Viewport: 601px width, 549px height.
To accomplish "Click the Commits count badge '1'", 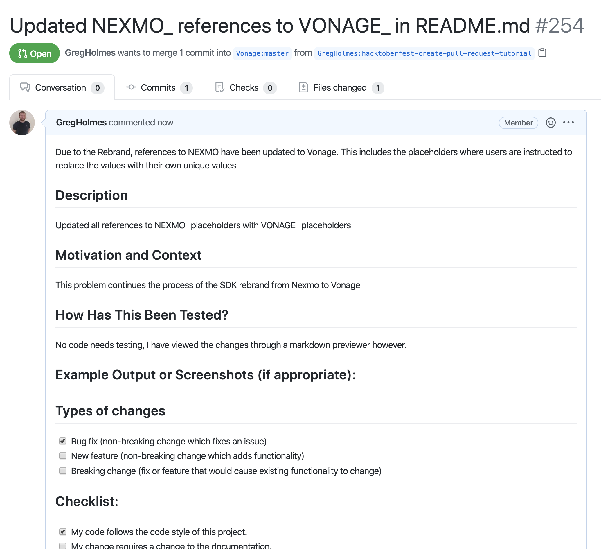I will pos(186,88).
